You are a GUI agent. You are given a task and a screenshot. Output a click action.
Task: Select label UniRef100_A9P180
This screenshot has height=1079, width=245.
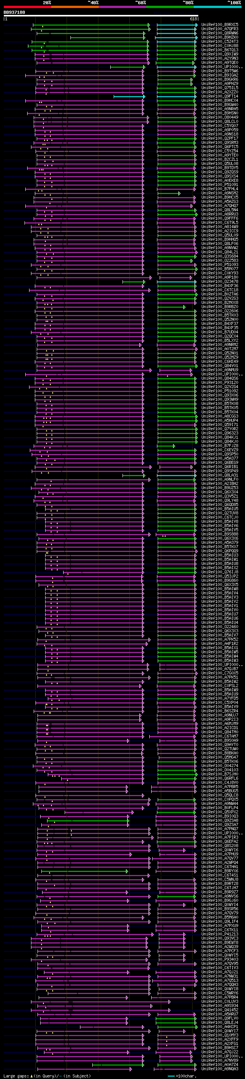tap(220, 277)
